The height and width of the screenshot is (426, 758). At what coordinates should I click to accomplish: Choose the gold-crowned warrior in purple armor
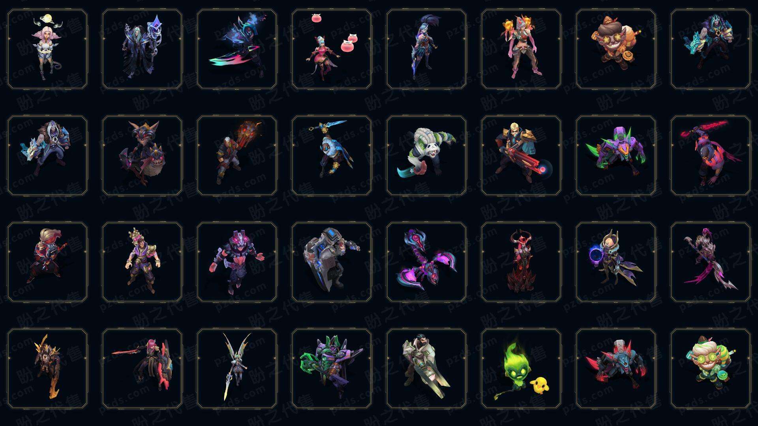click(142, 262)
